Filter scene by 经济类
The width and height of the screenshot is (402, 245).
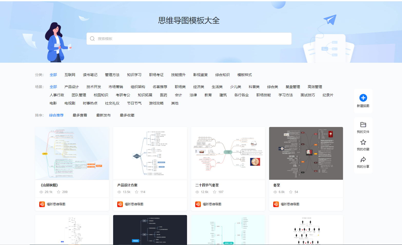(x=199, y=87)
